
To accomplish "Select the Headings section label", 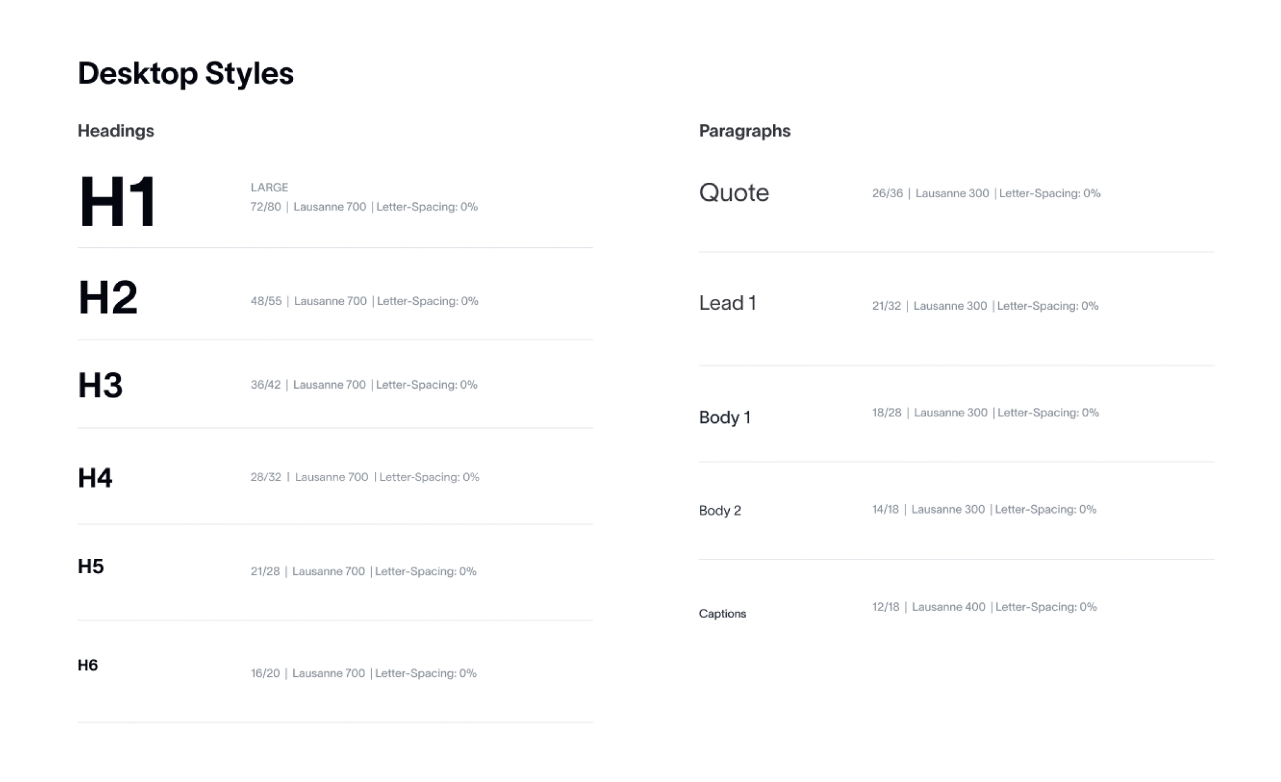I will pos(116,131).
